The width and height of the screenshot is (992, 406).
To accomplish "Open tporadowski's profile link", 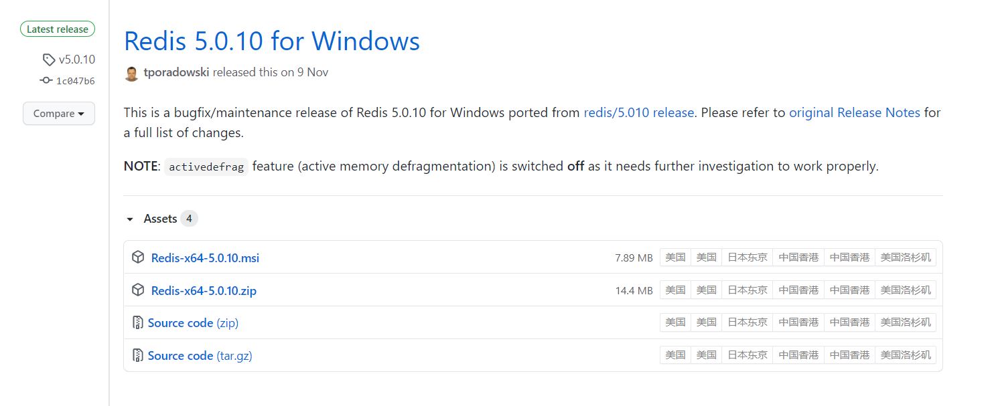I will (177, 72).
